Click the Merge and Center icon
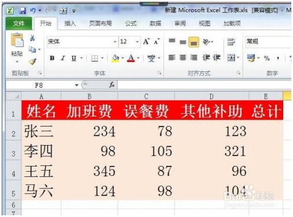This screenshot has height=217, width=293. 231,57
